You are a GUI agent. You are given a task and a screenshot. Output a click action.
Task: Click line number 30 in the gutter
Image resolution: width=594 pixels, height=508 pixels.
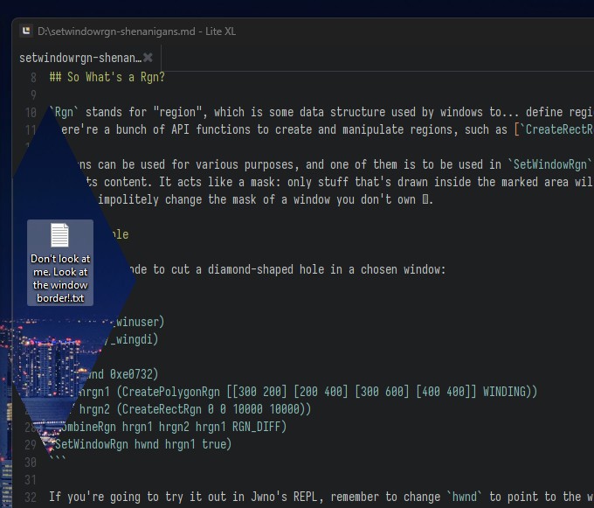(x=31, y=463)
